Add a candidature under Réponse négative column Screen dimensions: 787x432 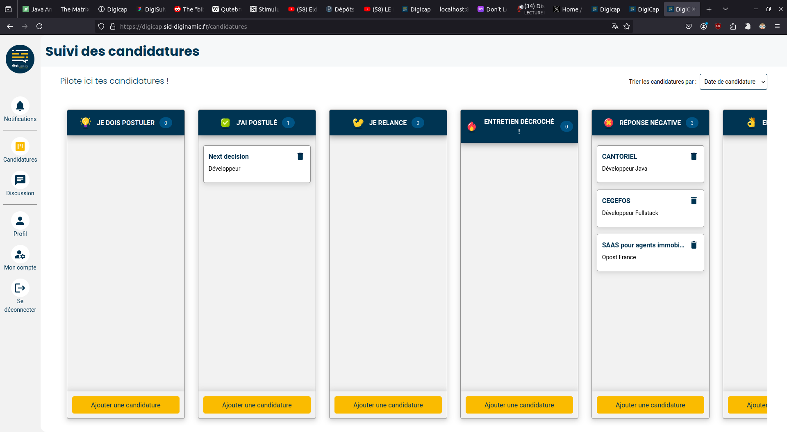click(650, 405)
